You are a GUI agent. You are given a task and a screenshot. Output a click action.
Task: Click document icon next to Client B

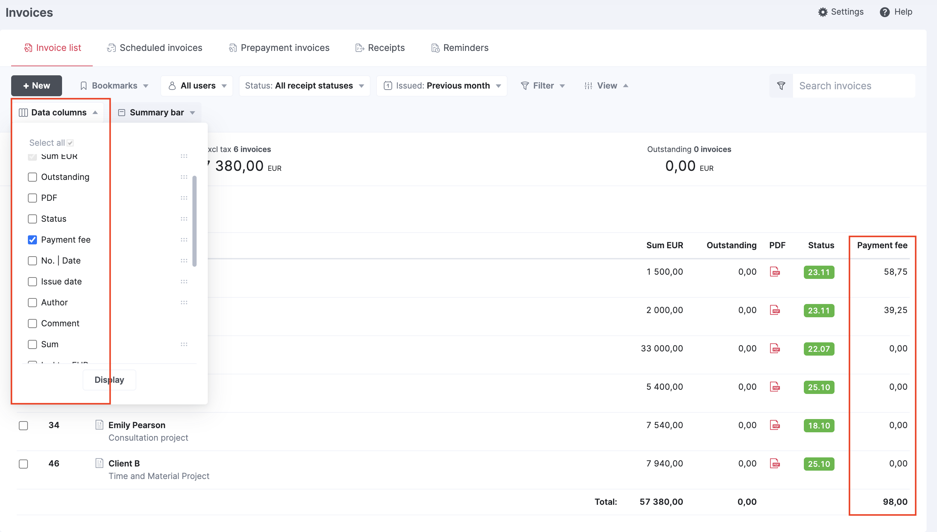[99, 463]
